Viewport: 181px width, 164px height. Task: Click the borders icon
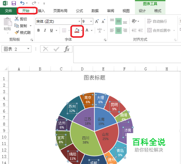click(x=64, y=30)
